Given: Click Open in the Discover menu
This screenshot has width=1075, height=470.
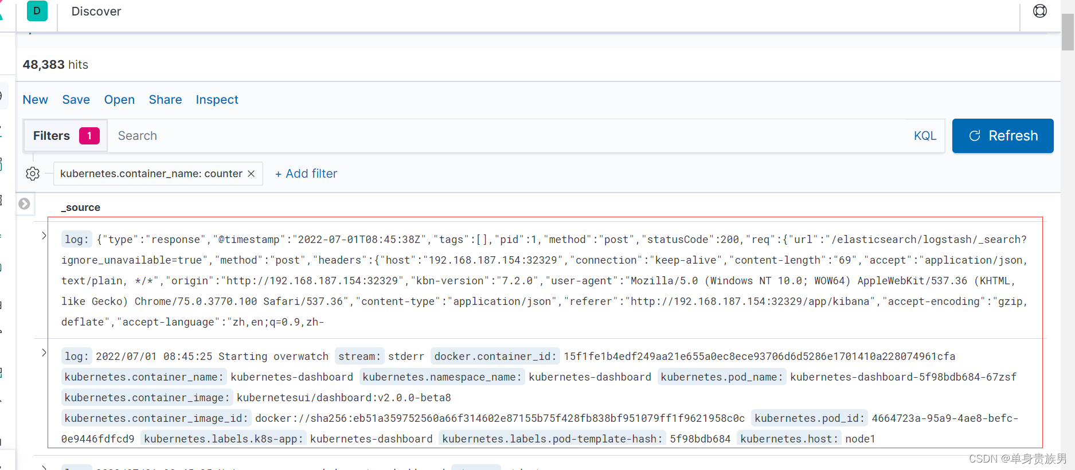Looking at the screenshot, I should click(x=119, y=100).
